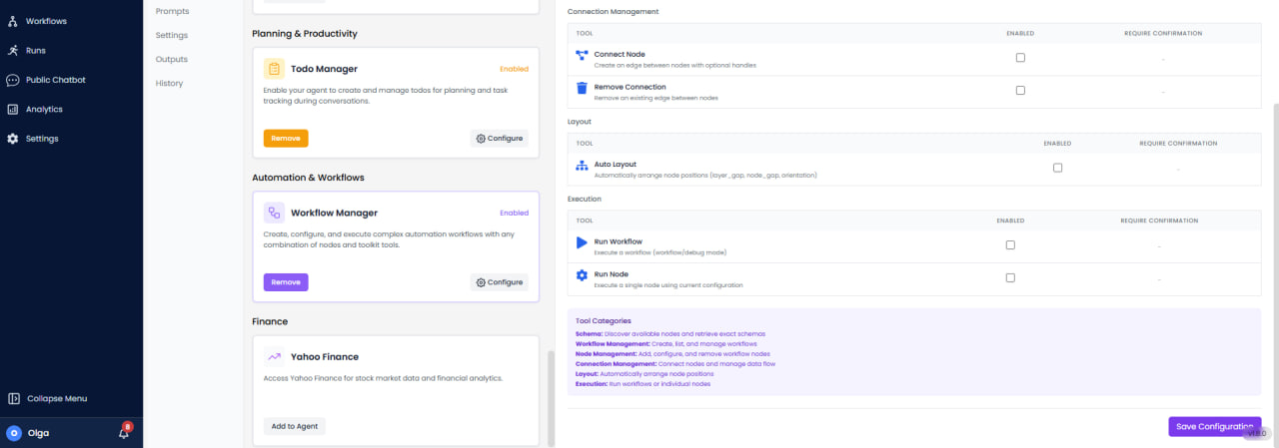Go to Public Chatbot page
This screenshot has height=448, width=1279.
[55, 80]
